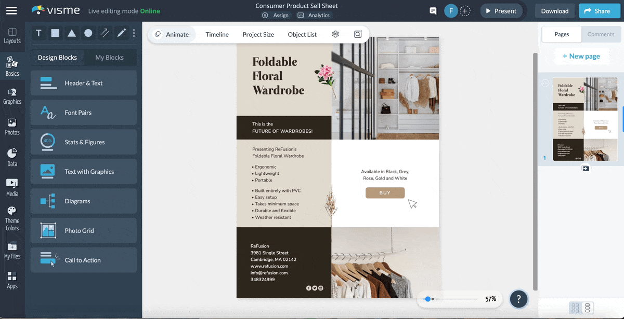Open the Photos panel
624x319 pixels.
click(x=12, y=126)
